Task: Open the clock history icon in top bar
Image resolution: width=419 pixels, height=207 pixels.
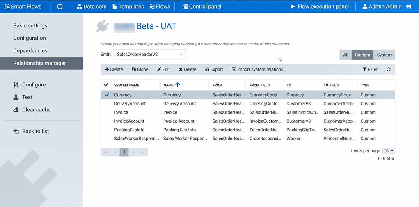Action: click(x=60, y=7)
